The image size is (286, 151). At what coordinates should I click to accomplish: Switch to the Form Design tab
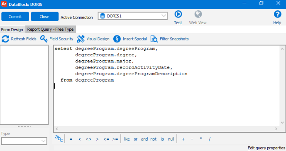pos(12,30)
